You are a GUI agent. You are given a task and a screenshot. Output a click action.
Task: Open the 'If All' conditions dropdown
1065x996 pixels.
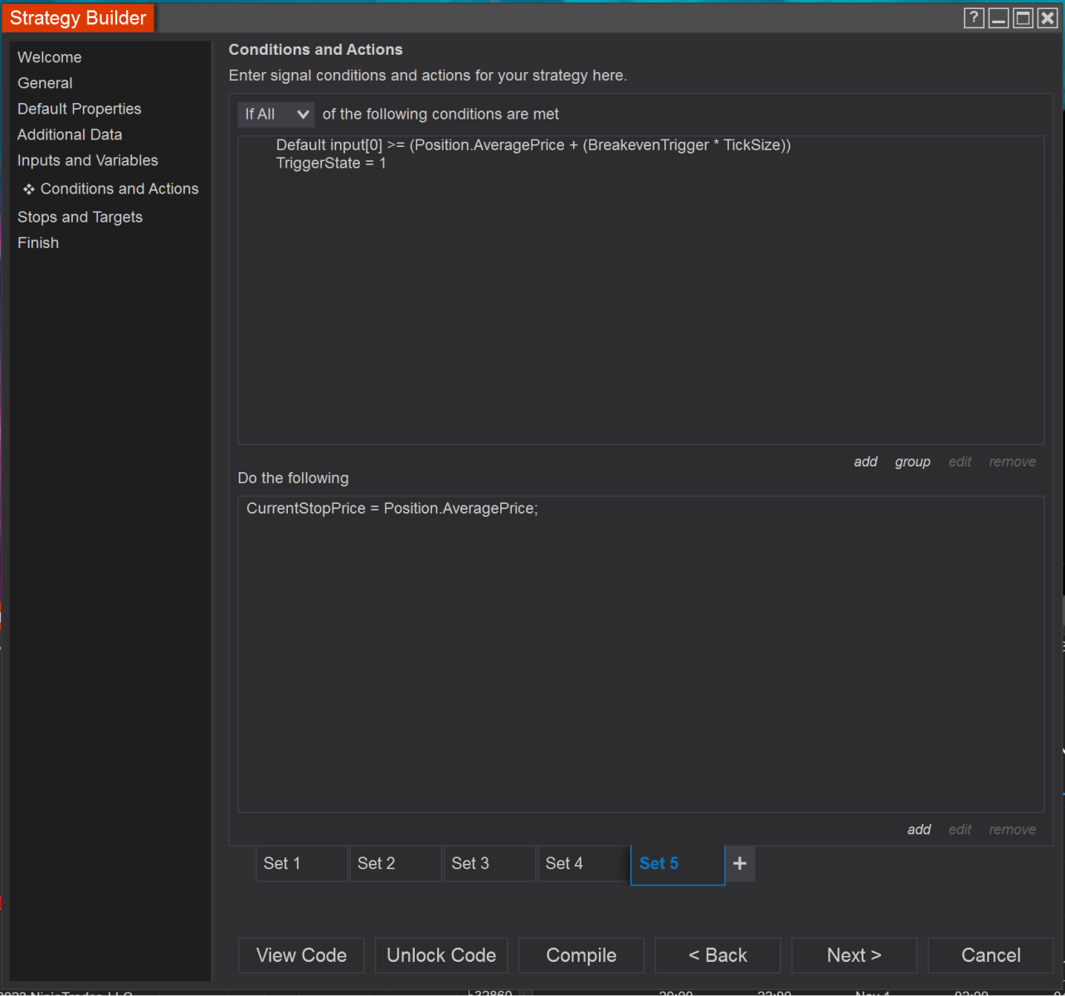pyautogui.click(x=275, y=115)
